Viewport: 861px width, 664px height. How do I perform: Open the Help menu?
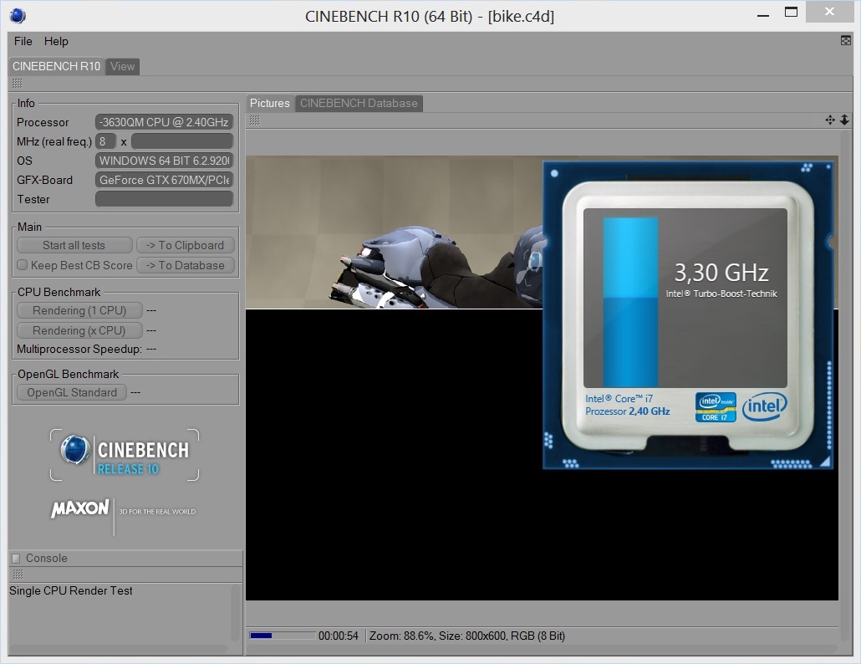pyautogui.click(x=56, y=41)
